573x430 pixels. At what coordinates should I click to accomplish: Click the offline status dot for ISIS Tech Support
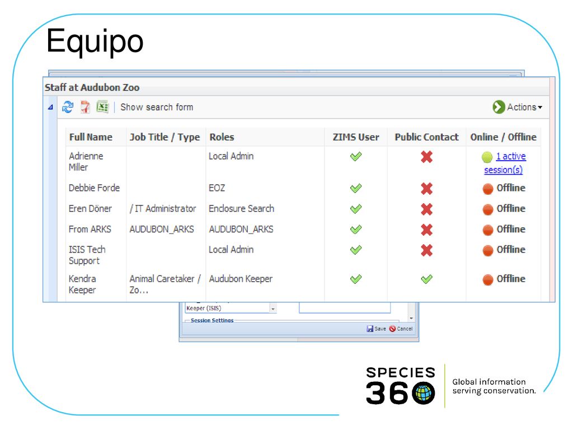(488, 250)
